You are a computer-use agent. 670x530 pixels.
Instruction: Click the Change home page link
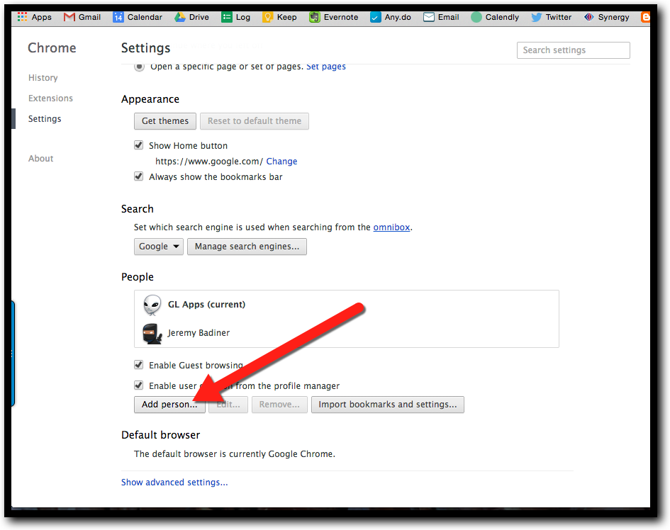point(281,162)
